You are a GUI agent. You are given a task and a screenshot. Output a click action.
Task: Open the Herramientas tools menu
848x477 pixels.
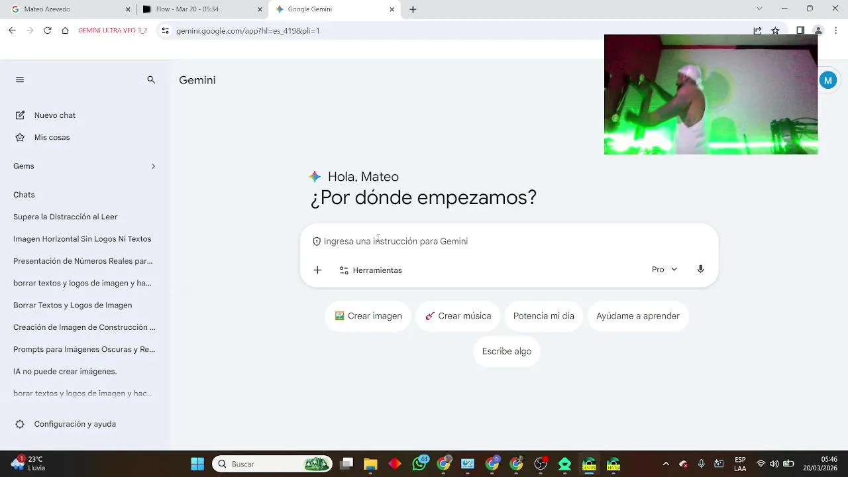(370, 270)
